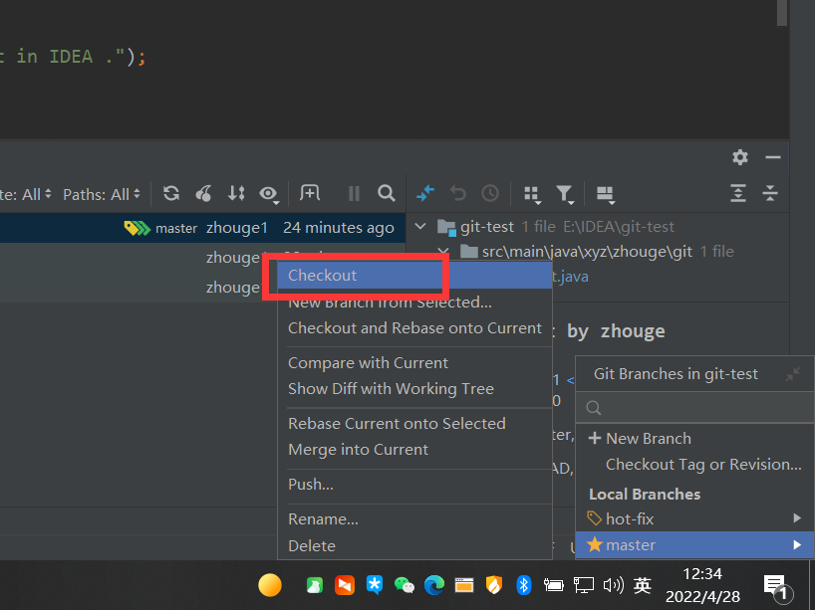Click the blue show diff arrows icon

pyautogui.click(x=425, y=194)
